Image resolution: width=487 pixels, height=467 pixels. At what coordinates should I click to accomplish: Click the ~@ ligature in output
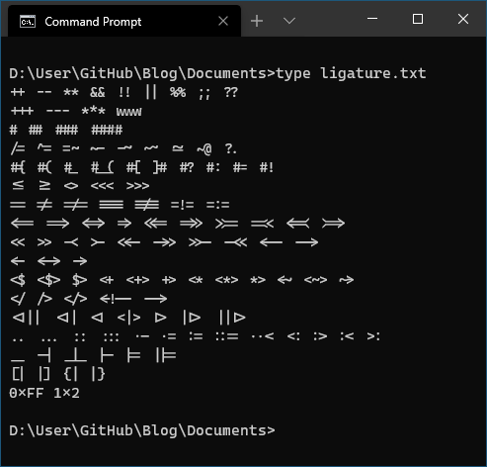pyautogui.click(x=204, y=149)
